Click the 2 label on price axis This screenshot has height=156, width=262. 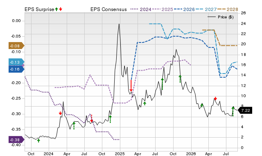pyautogui.click(x=242, y=137)
